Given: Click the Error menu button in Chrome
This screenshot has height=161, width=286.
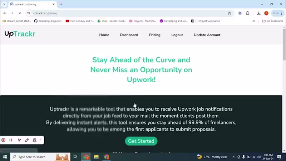Looking at the screenshot, I should [x=278, y=13].
